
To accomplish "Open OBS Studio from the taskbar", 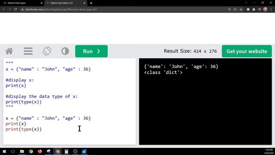I will coord(75,151).
